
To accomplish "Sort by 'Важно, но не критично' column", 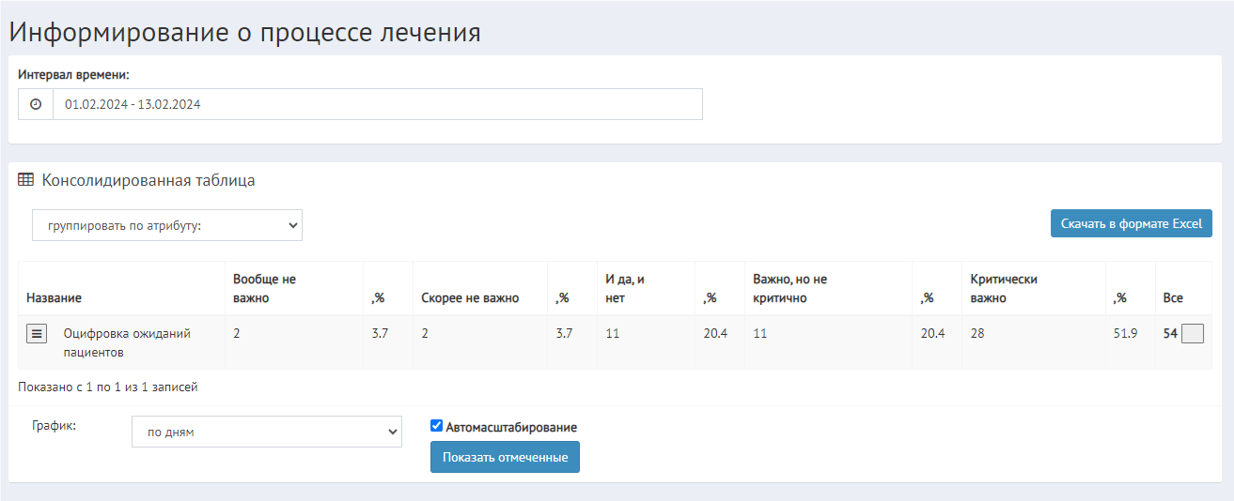I will [789, 288].
